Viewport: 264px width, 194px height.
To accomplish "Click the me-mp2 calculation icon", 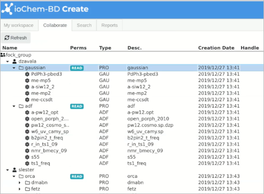I will pyautogui.click(x=27, y=93).
